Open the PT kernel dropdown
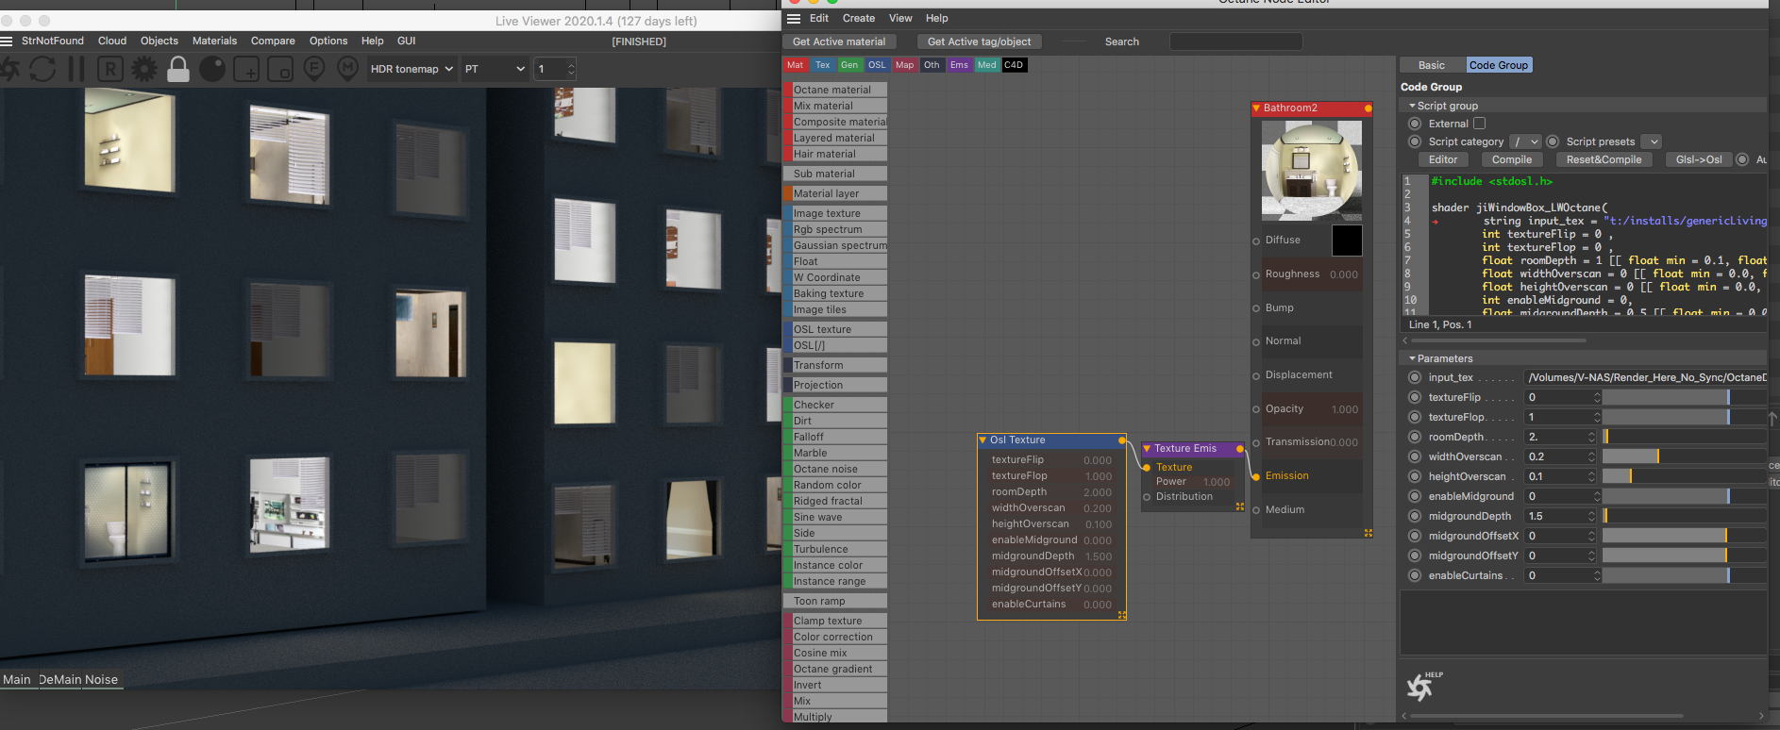The image size is (1780, 730). 494,69
